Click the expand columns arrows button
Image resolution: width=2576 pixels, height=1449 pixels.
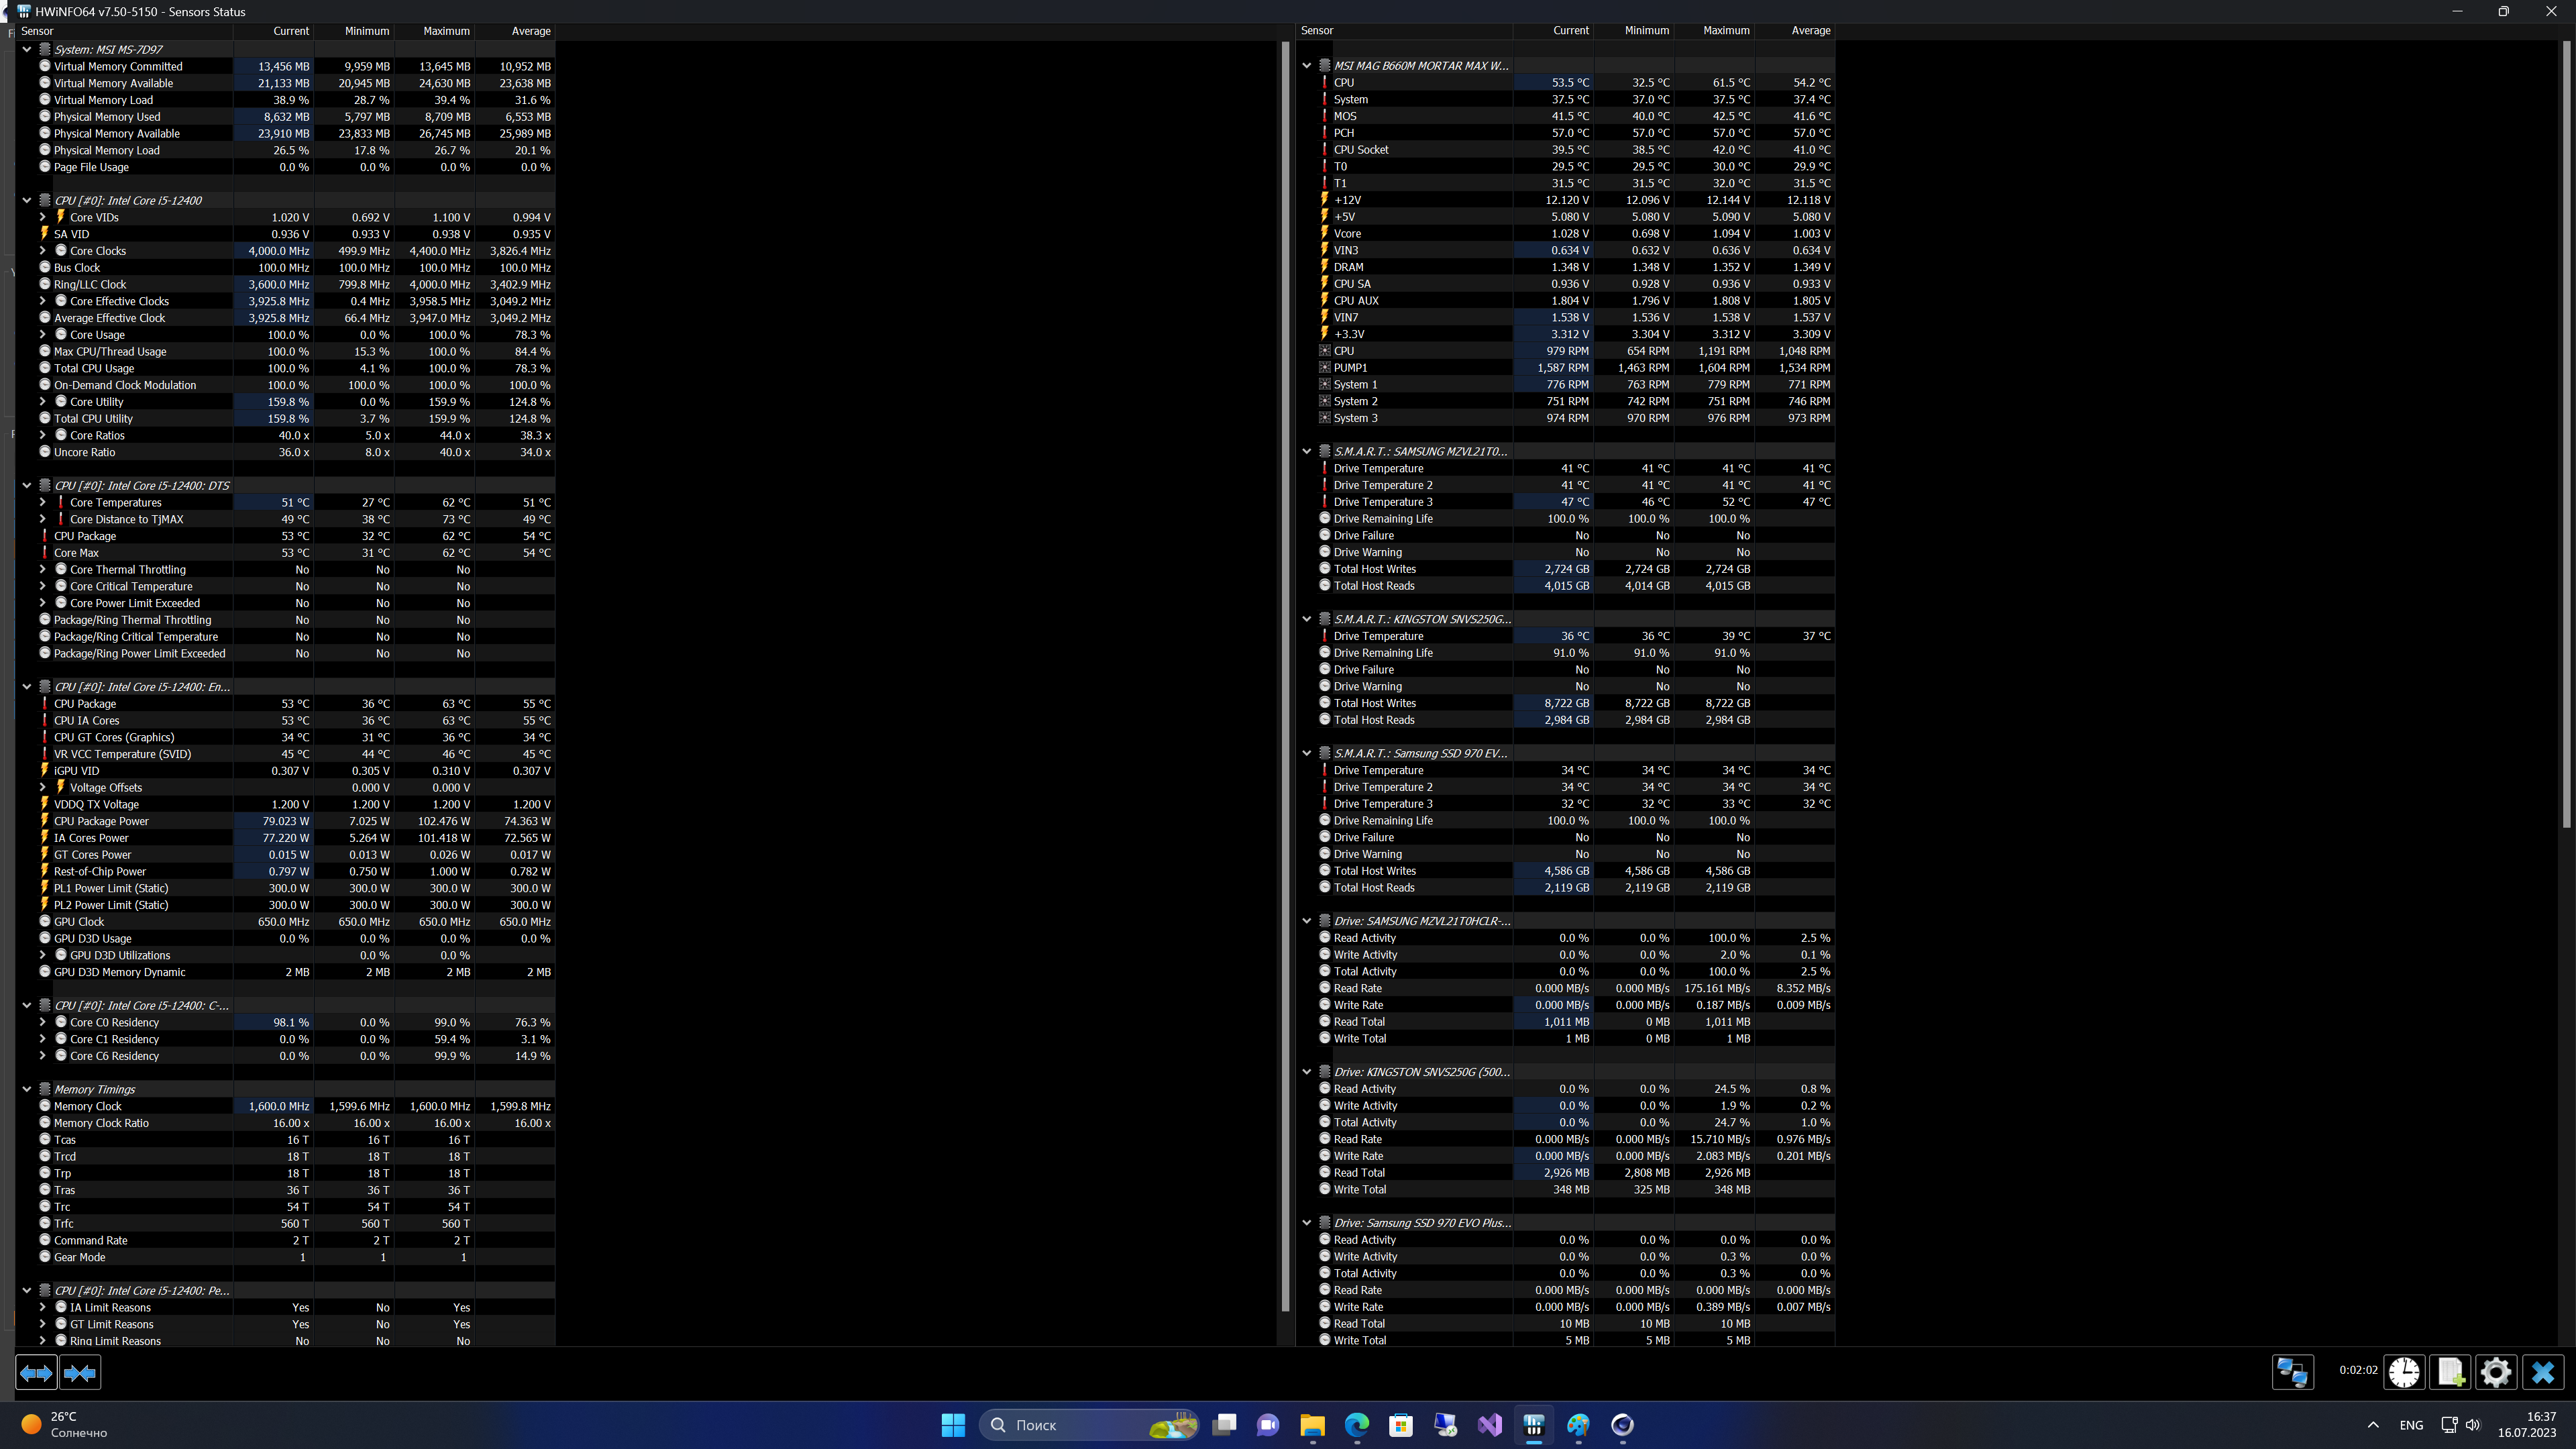pos(36,1373)
